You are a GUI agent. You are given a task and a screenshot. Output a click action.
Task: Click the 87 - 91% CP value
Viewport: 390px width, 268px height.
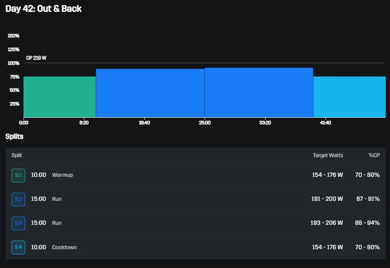[368, 199]
